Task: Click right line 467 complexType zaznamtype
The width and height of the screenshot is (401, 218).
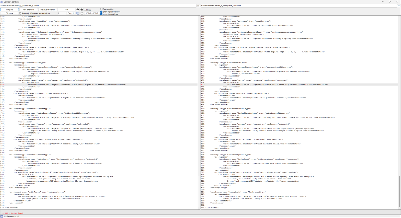Action: tap(228, 63)
